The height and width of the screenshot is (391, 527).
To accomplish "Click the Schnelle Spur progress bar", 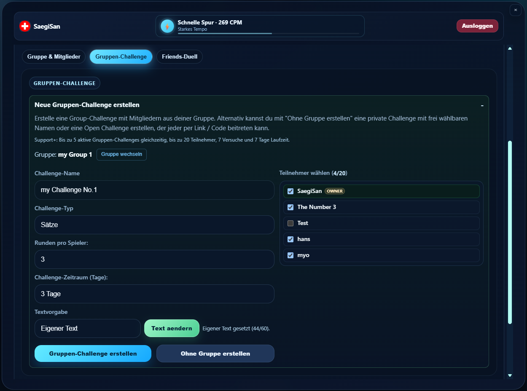I will 269,33.
